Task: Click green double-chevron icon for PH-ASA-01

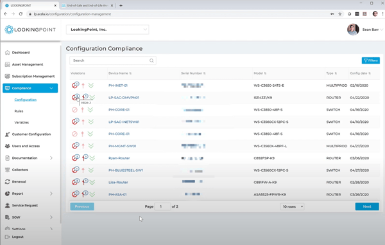Action: click(x=92, y=194)
